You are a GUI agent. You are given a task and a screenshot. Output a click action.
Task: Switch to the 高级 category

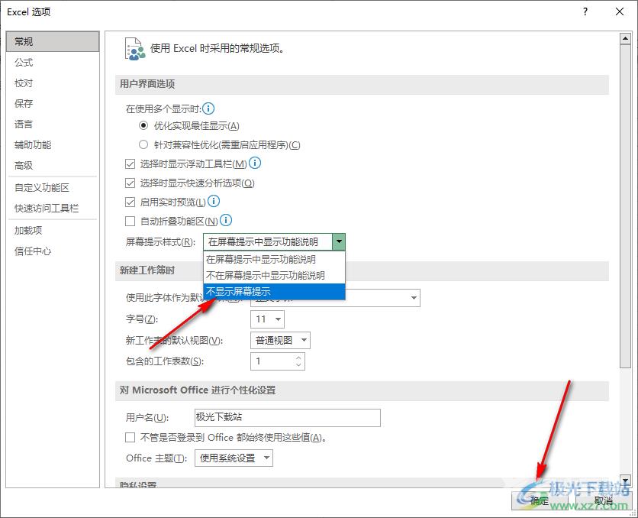point(53,165)
